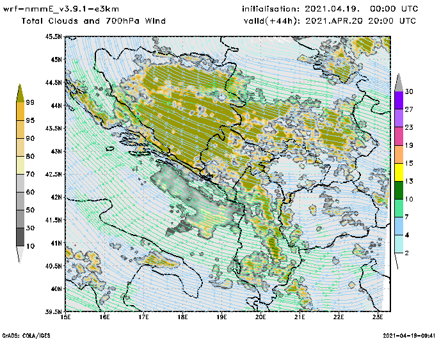Select the pale yellow 70–80 cloud swatch
The image size is (448, 339).
[x=20, y=166]
